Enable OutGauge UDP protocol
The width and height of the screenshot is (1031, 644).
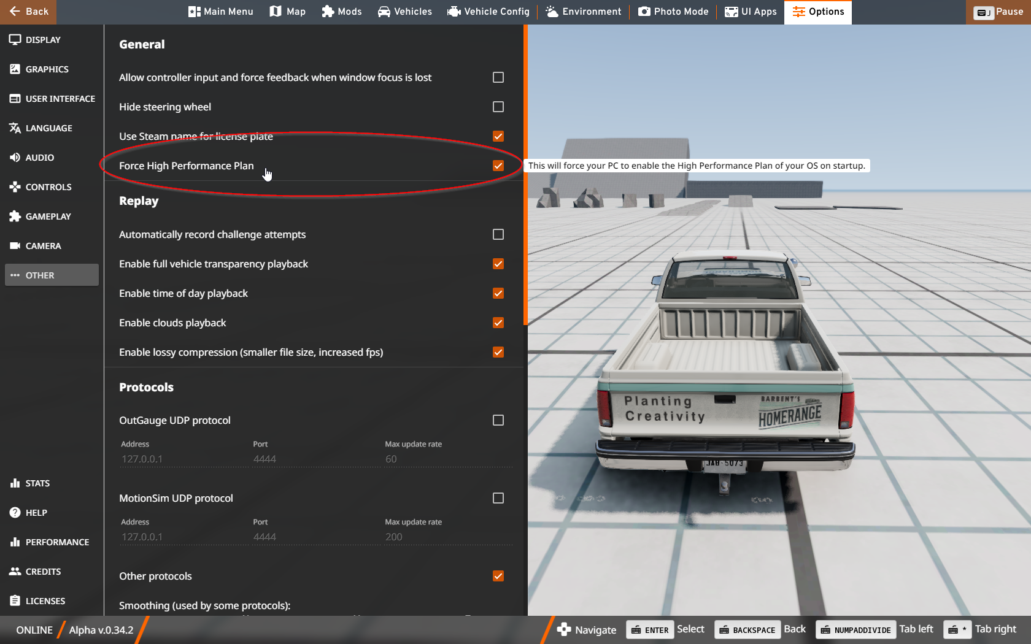point(498,420)
